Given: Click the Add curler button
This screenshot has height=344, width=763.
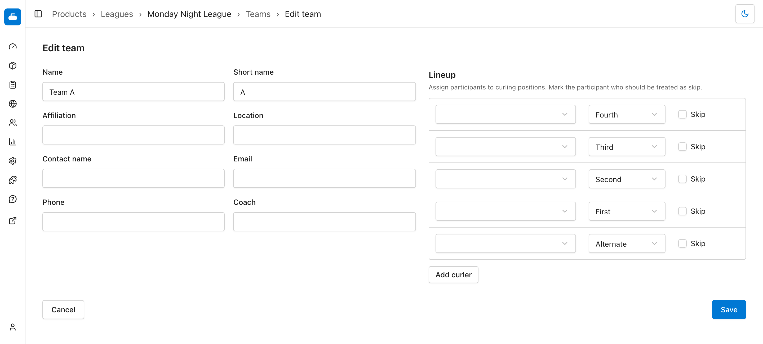Looking at the screenshot, I should tap(453, 275).
